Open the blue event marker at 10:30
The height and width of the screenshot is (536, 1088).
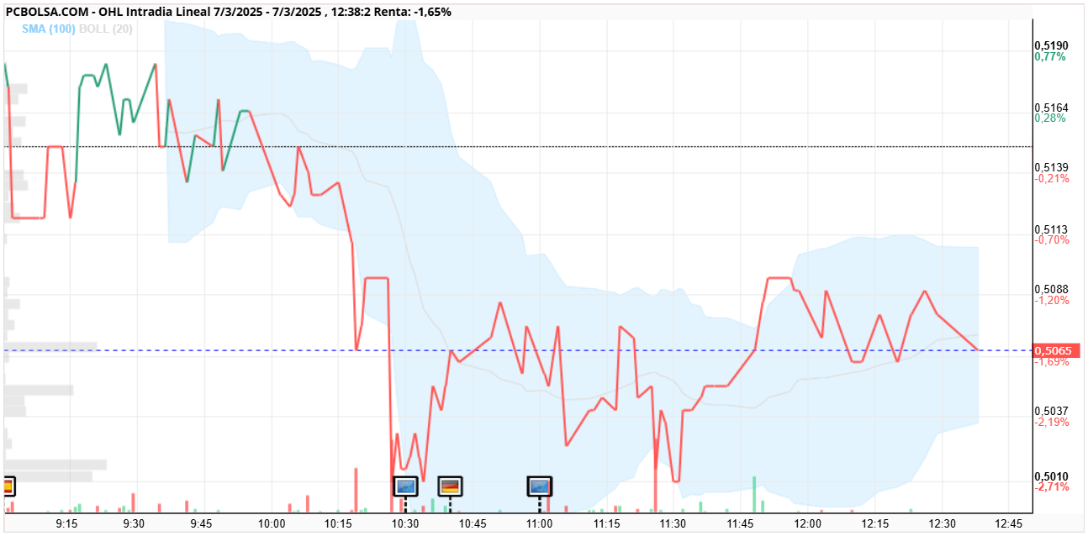406,486
